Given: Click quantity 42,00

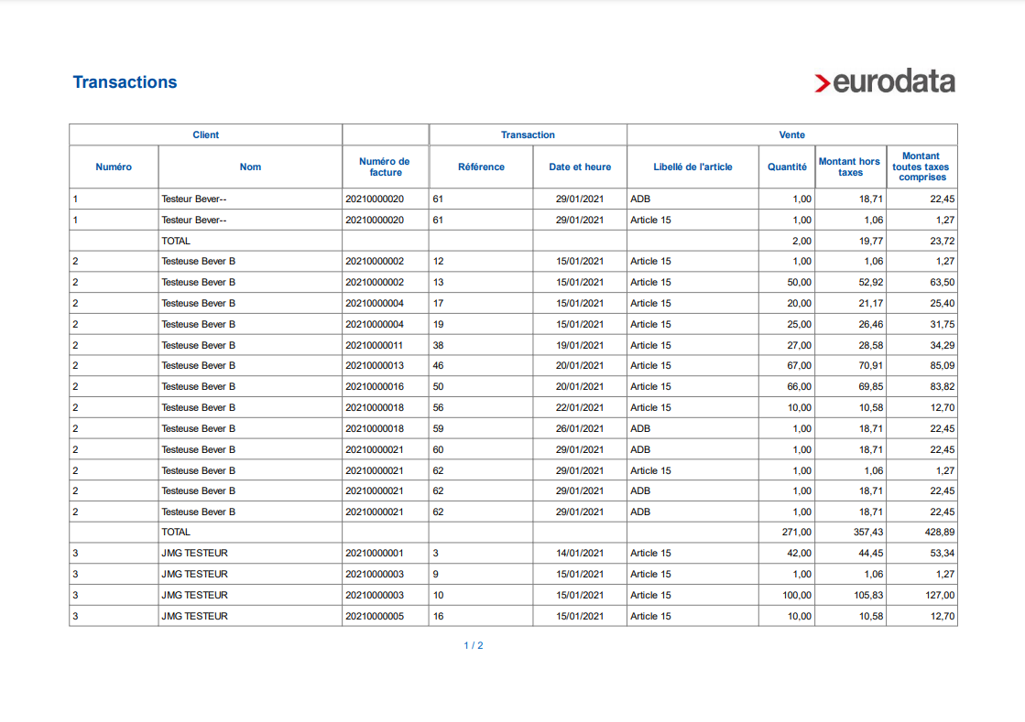Looking at the screenshot, I should [799, 553].
